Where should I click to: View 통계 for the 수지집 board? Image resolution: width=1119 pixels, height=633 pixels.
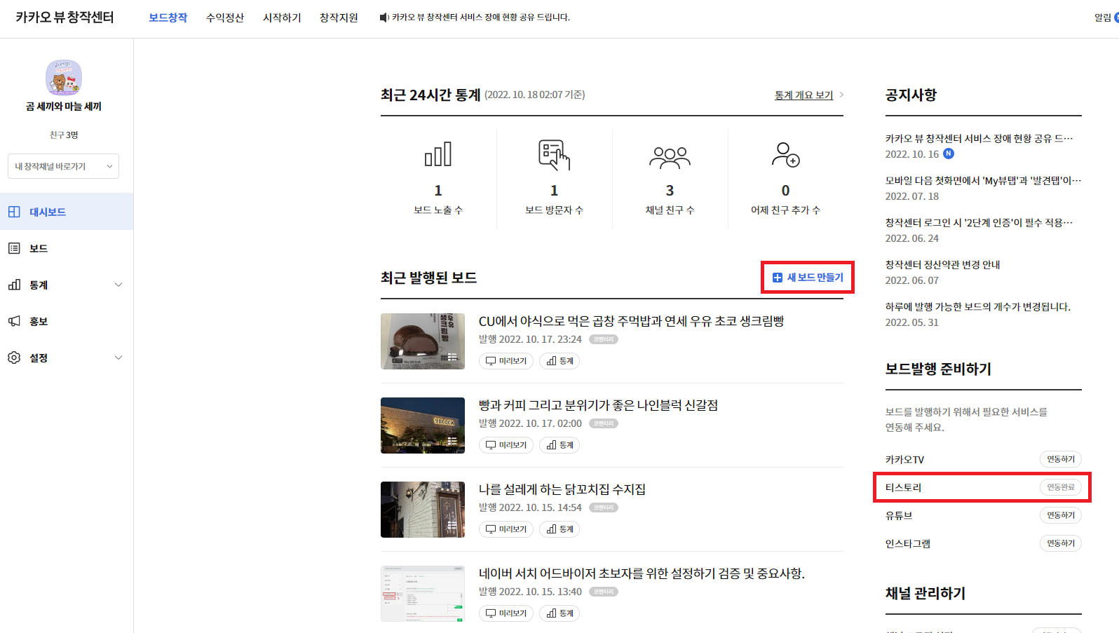point(559,529)
